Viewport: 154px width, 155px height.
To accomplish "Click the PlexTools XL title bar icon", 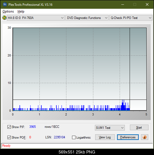I will pos(5,5).
